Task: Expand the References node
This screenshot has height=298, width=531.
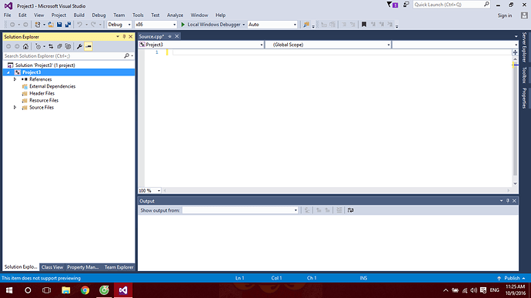Action: pyautogui.click(x=15, y=79)
